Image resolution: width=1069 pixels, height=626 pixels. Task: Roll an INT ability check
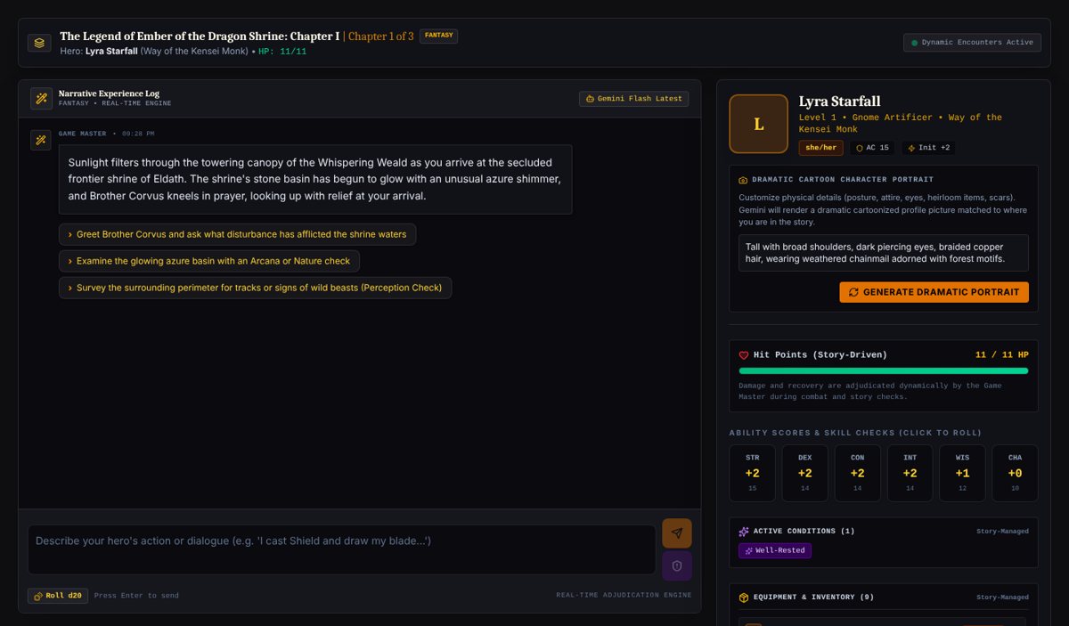tap(910, 473)
